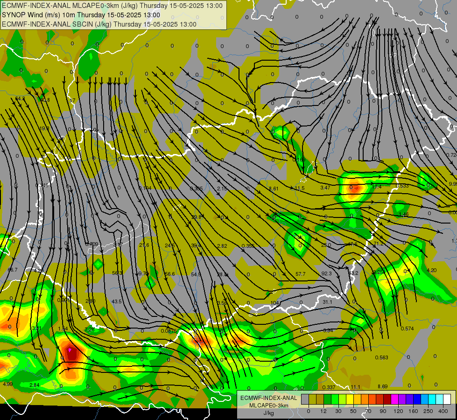Click the 'SYNOP Wind (m/s) 10m' title line

coord(81,15)
